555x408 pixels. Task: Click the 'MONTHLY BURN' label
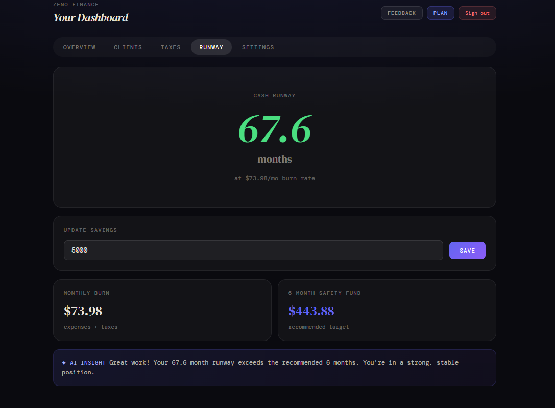[87, 293]
